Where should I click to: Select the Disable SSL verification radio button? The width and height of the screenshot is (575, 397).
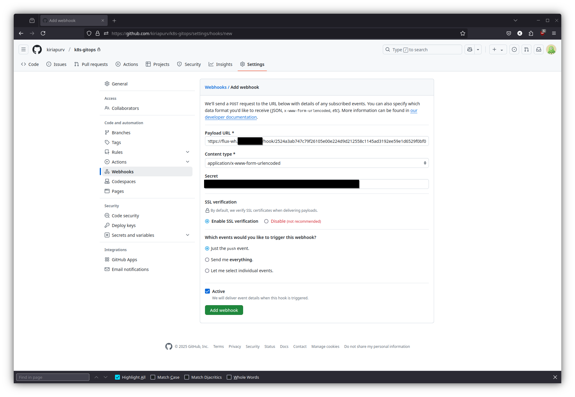[266, 221]
